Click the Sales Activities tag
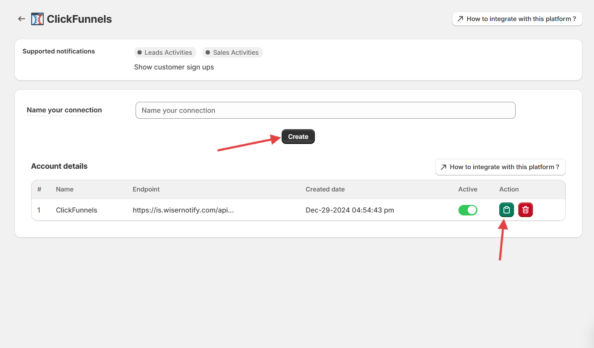Screen dimensions: 594x348 click(x=232, y=53)
